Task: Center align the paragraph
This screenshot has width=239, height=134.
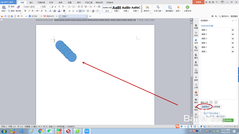Action: click(73, 11)
